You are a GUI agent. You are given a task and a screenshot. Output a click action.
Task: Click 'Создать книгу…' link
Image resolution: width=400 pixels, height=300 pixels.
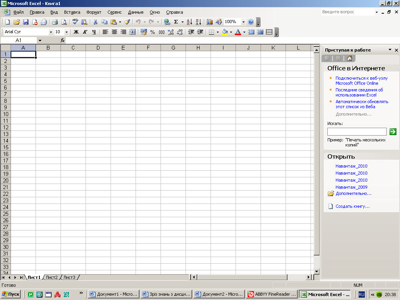click(x=352, y=206)
